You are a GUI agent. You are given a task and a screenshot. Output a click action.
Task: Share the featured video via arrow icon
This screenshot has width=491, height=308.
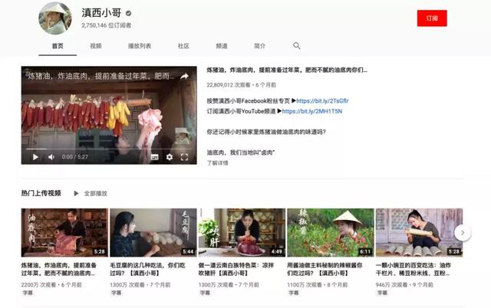point(184,76)
